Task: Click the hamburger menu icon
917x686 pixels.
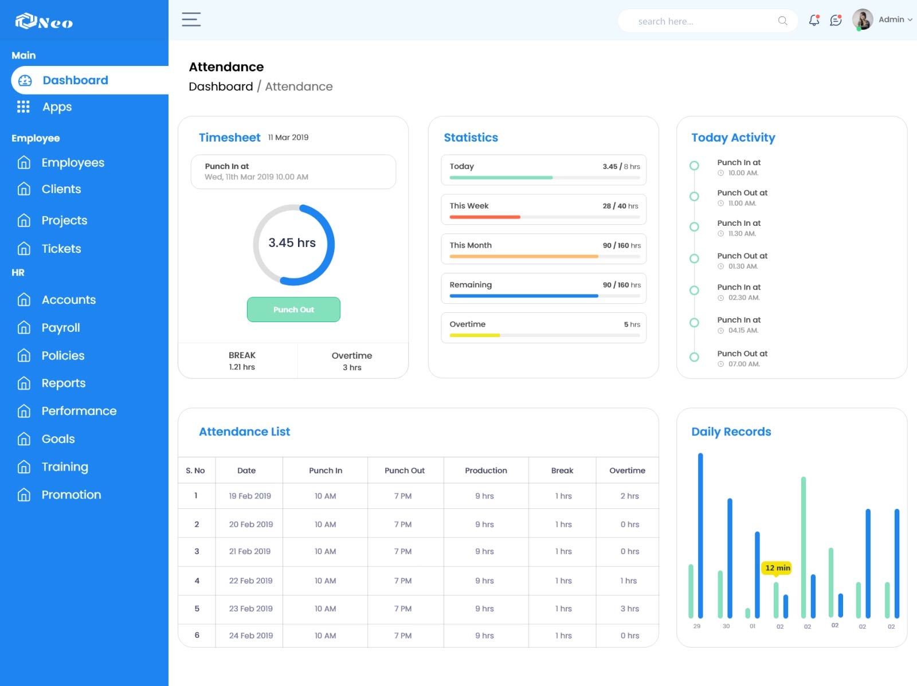Action: coord(190,19)
